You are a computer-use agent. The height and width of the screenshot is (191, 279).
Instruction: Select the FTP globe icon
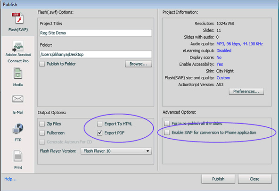tap(18, 129)
